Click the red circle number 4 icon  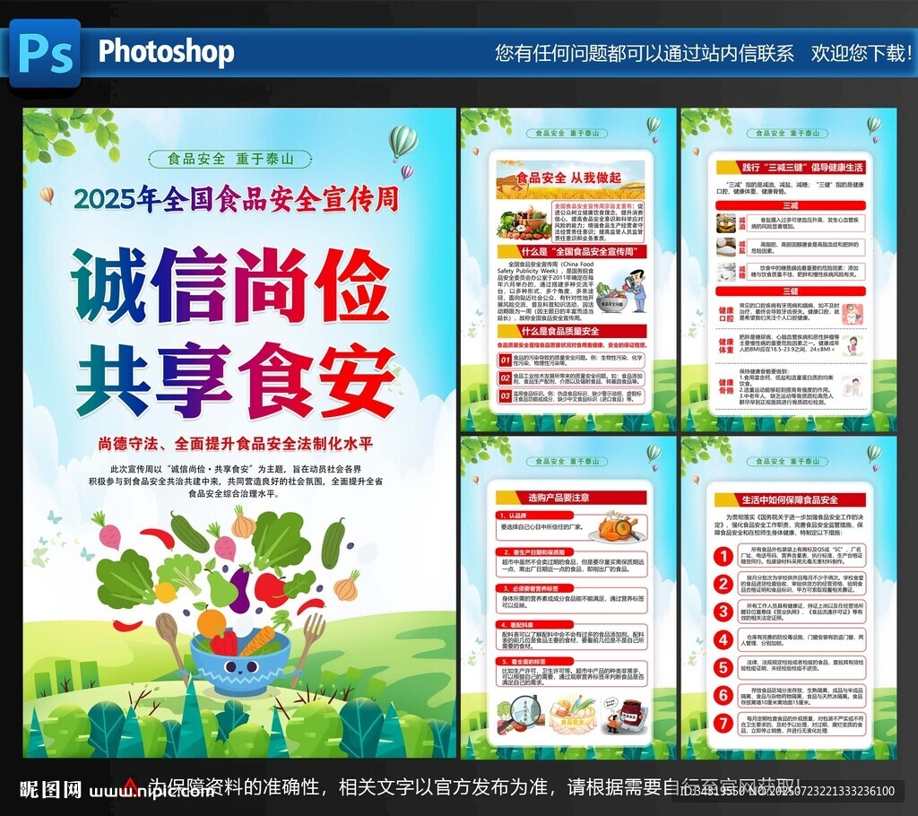(x=723, y=639)
